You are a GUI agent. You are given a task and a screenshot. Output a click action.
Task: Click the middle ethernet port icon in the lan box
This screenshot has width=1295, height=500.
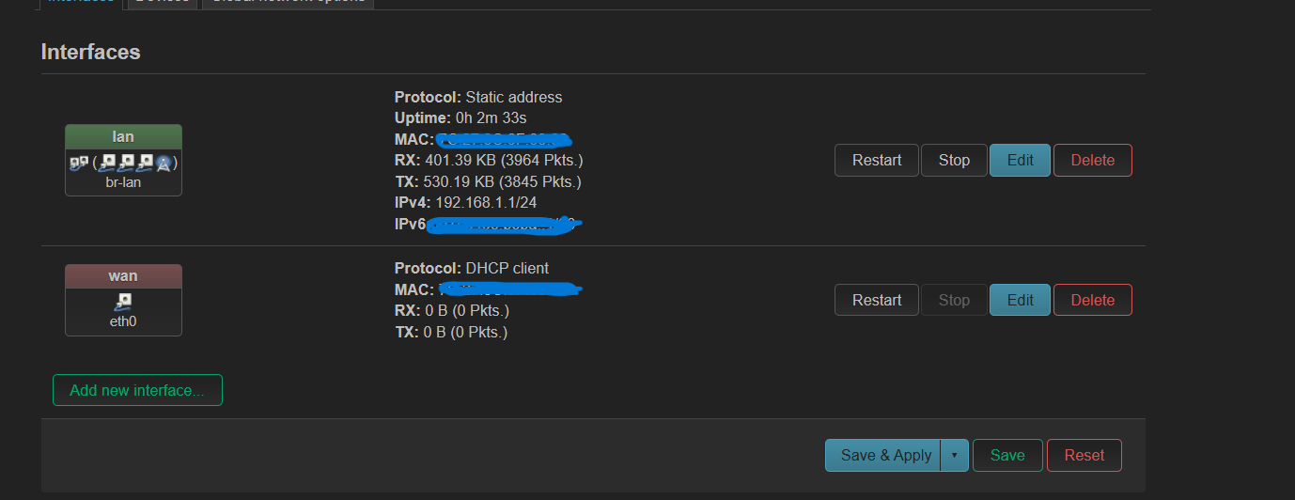[x=125, y=164]
